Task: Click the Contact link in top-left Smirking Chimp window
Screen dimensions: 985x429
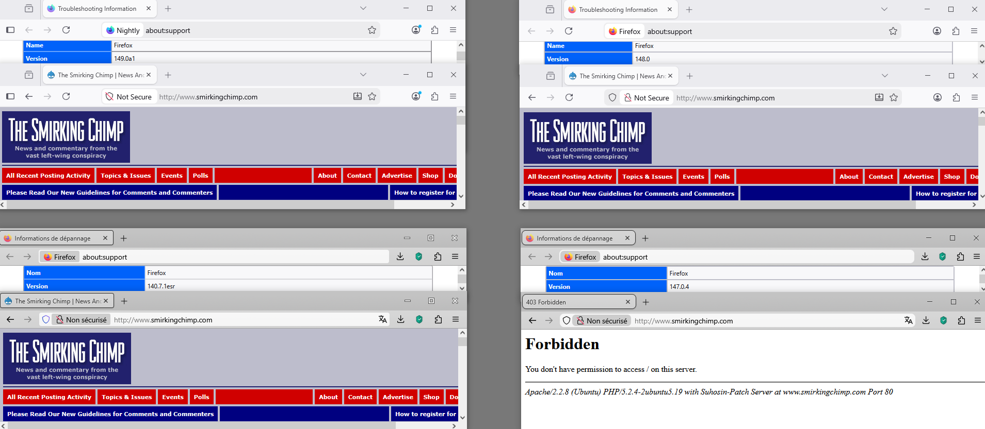Action: 359,176
